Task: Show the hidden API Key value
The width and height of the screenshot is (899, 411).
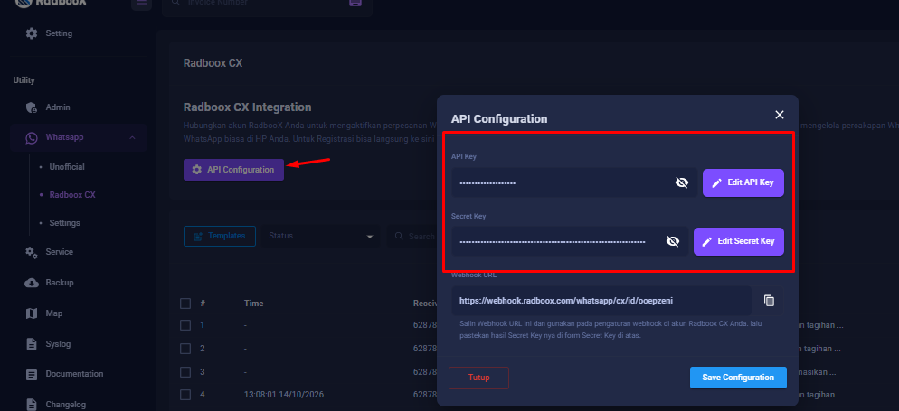Action: tap(682, 182)
